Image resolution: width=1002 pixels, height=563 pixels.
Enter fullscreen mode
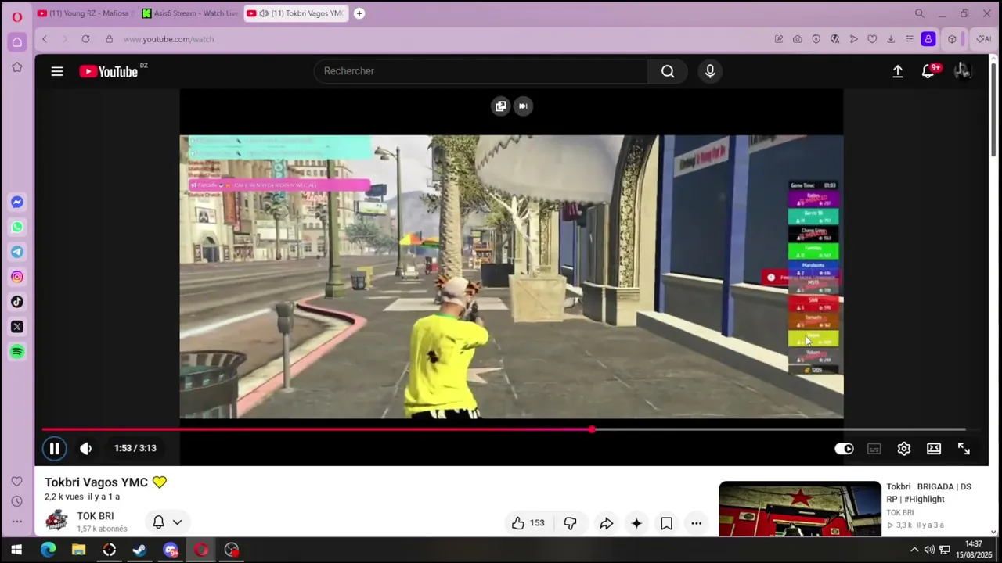coord(964,448)
